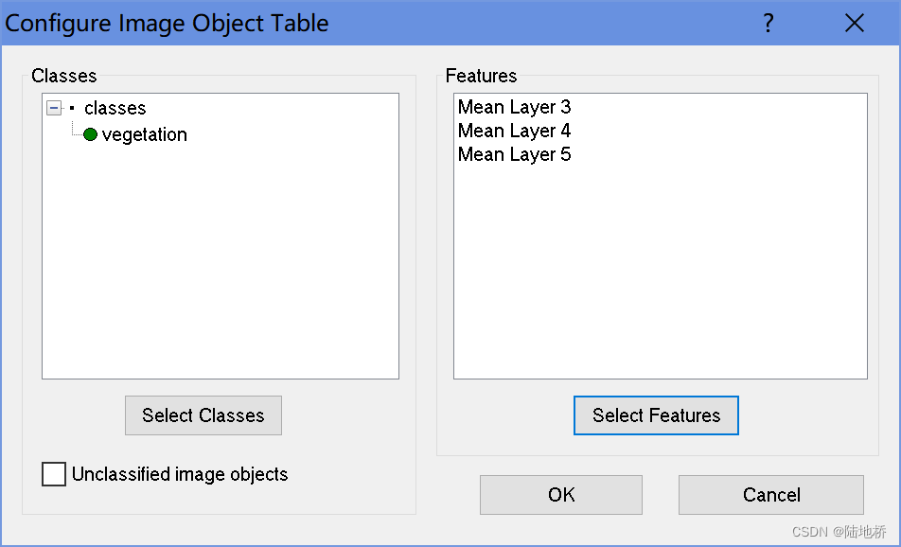Enable the Unclassified image objects checkbox
Image resolution: width=901 pixels, height=547 pixels.
pos(53,474)
